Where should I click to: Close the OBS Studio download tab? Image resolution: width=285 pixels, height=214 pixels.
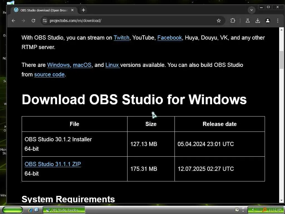(72, 10)
